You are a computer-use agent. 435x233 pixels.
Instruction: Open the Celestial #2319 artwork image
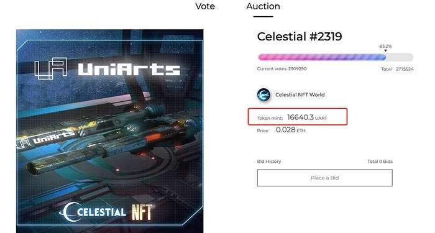109,131
